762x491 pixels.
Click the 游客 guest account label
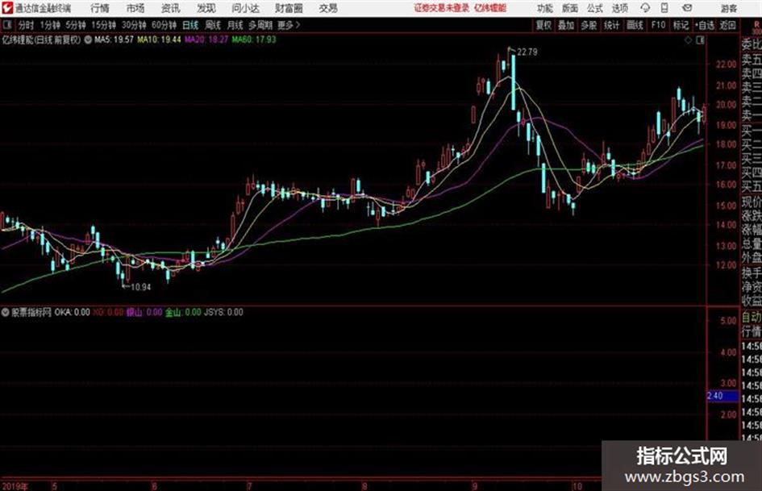point(728,8)
